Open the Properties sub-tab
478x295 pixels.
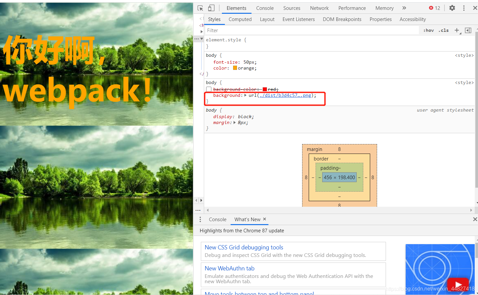pyautogui.click(x=380, y=19)
